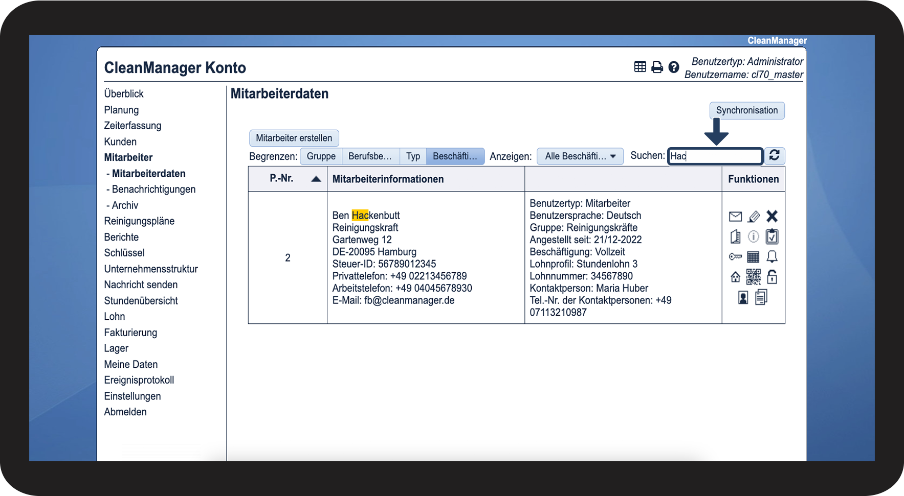Open the key icon in Funktionen
904x496 pixels.
point(735,256)
